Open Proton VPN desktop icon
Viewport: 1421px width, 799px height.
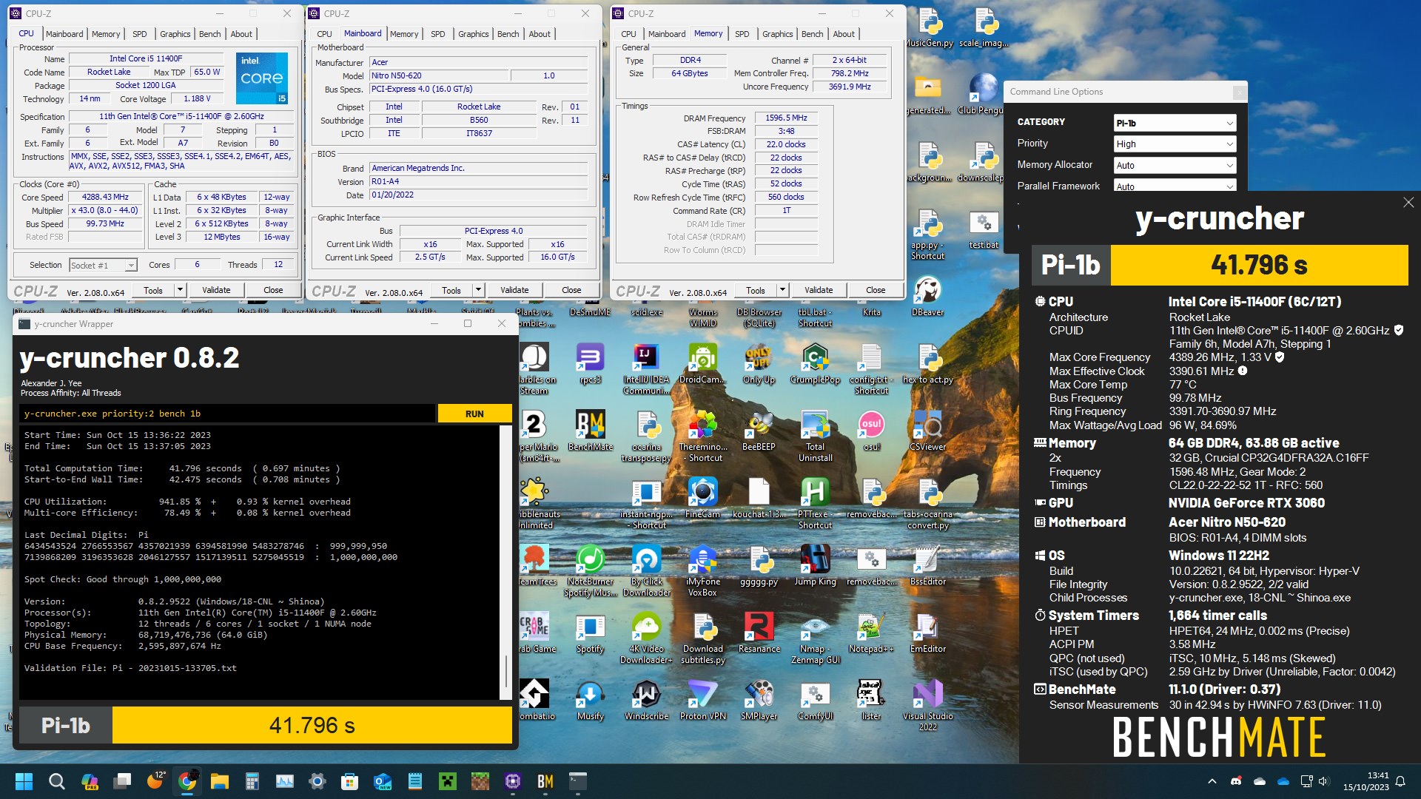click(x=702, y=700)
